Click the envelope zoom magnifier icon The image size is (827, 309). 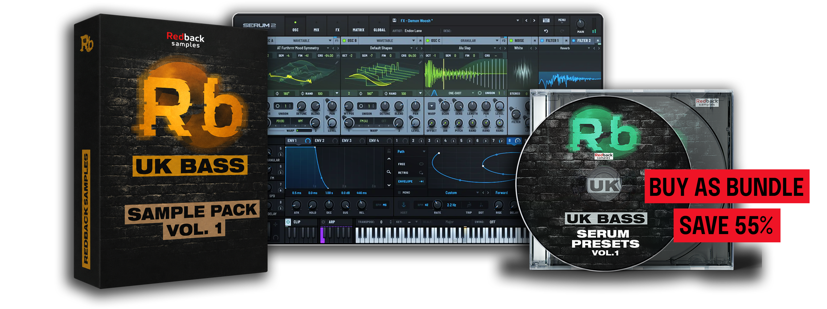point(389,172)
